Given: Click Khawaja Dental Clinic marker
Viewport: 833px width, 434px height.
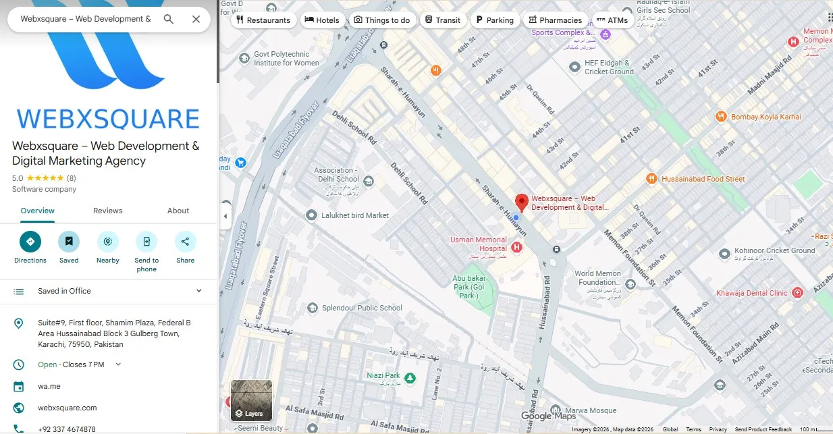Looking at the screenshot, I should point(797,293).
